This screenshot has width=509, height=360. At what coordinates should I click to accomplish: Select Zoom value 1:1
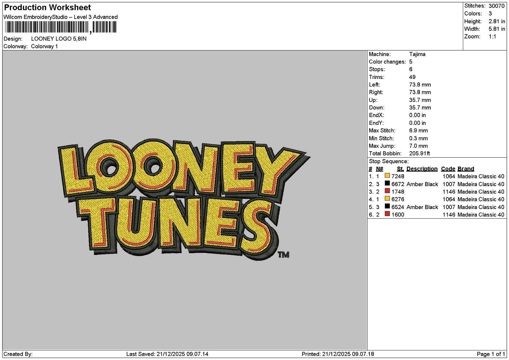tap(492, 37)
